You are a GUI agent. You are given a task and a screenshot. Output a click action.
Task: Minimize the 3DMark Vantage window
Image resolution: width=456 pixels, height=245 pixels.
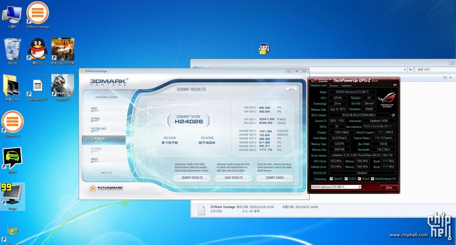click(x=289, y=71)
